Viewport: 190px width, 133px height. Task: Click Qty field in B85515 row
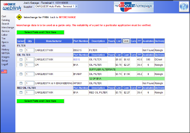pos(30,50)
